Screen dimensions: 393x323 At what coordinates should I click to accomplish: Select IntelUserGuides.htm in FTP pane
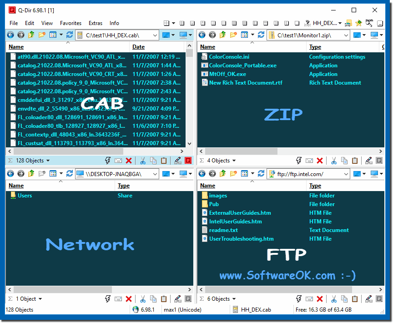[x=235, y=222]
